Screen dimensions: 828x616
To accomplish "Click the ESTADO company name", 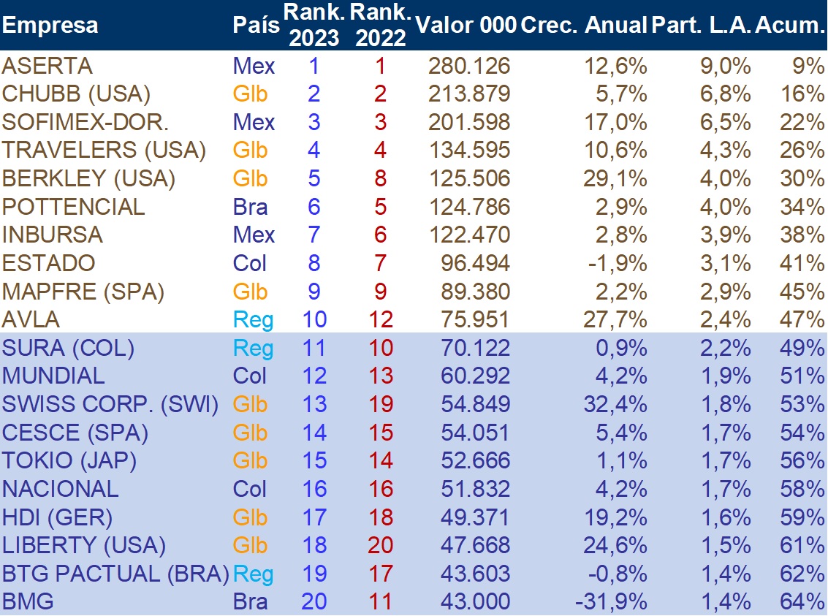I will click(x=48, y=263).
